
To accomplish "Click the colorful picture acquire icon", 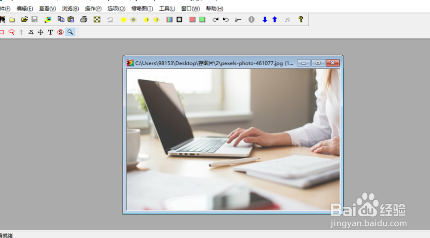I will (48, 19).
